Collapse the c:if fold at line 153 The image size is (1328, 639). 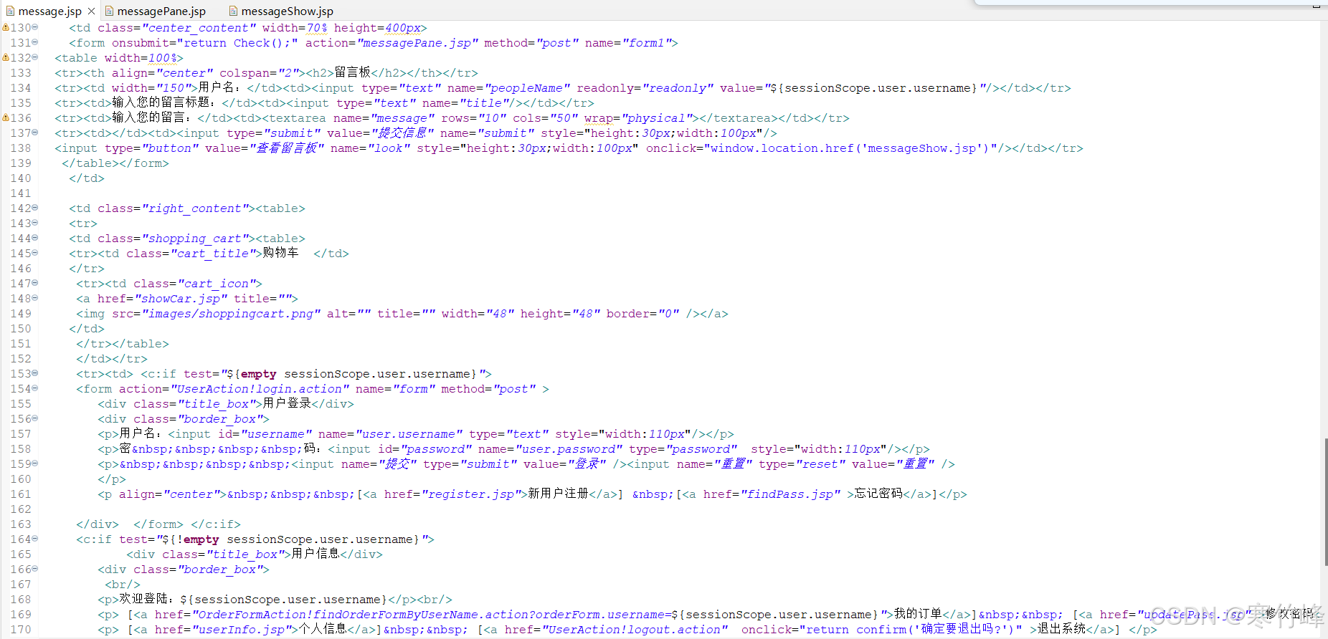[34, 373]
